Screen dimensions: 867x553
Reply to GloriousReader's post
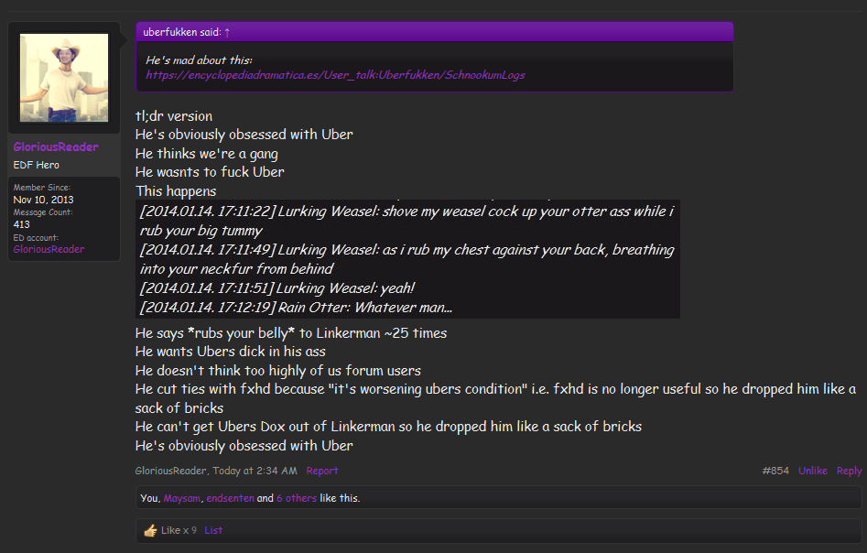click(x=849, y=471)
